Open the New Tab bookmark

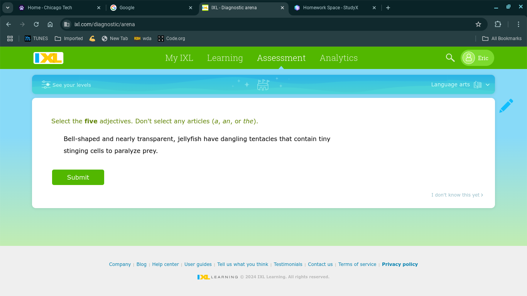[115, 39]
